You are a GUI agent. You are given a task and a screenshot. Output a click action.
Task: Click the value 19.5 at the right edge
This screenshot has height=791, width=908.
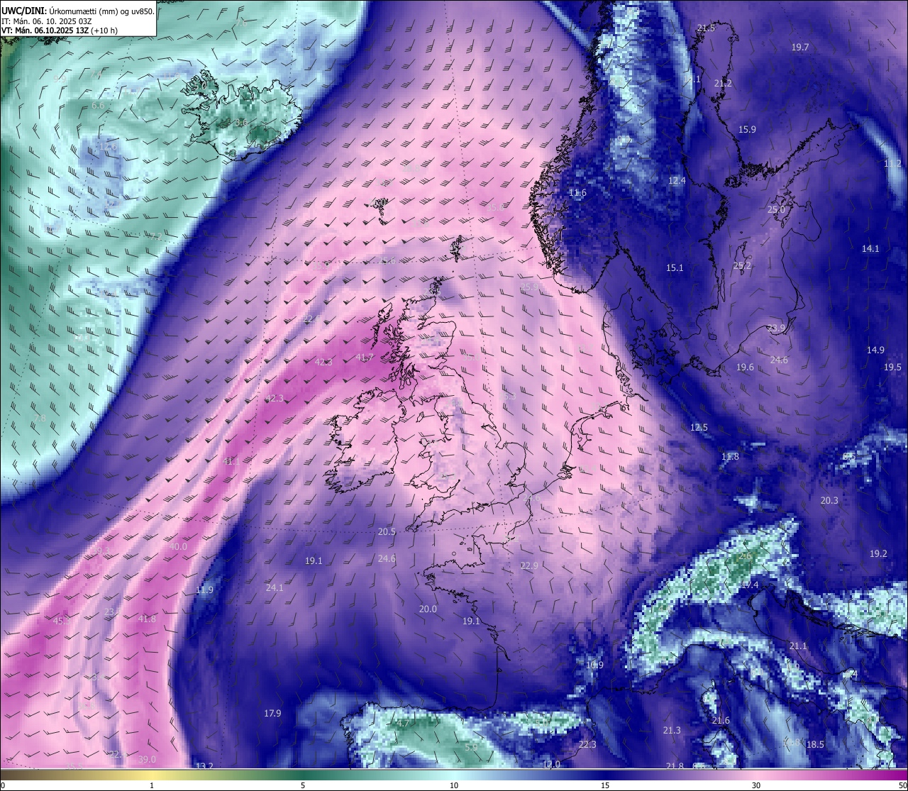click(892, 367)
